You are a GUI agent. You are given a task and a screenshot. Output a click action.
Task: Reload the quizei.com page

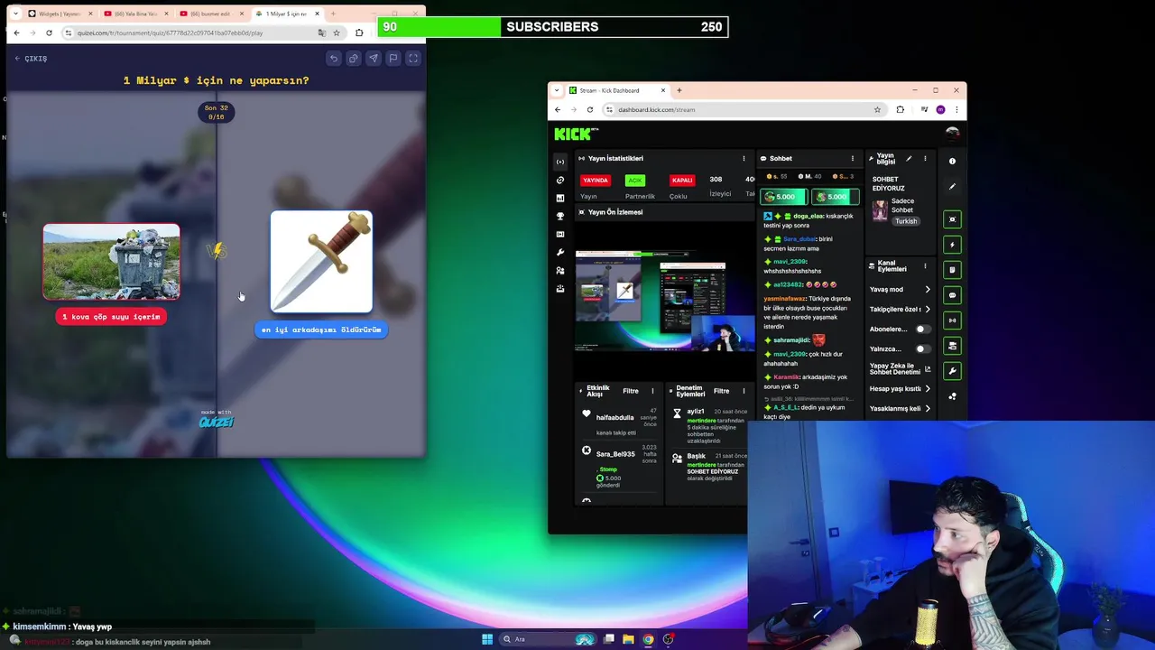coord(49,32)
